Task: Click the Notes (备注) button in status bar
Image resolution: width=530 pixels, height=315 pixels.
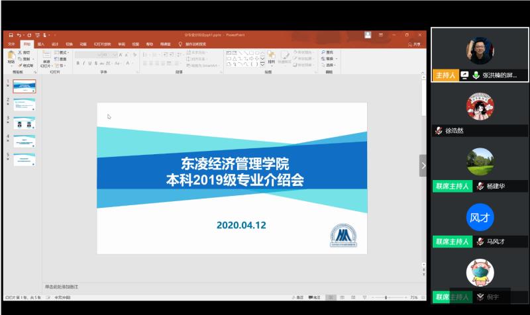Action: tap(298, 298)
